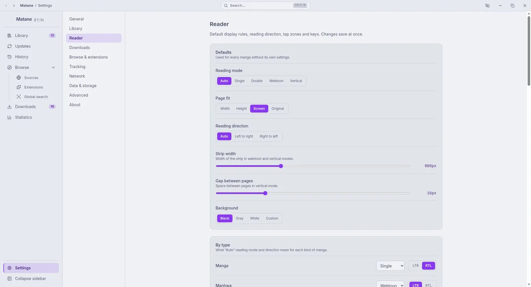The width and height of the screenshot is (531, 287).
Task: Open Browse & extensions settings tab
Action: tap(94, 57)
